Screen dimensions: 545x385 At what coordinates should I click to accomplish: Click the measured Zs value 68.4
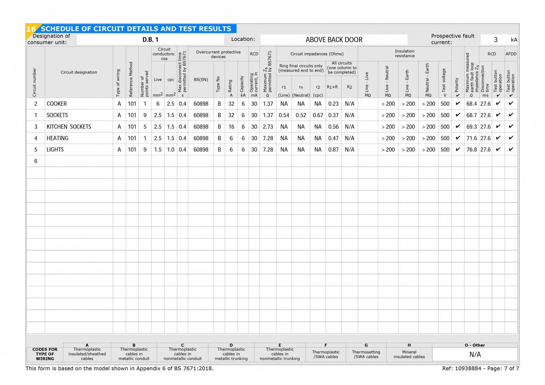(471, 104)
